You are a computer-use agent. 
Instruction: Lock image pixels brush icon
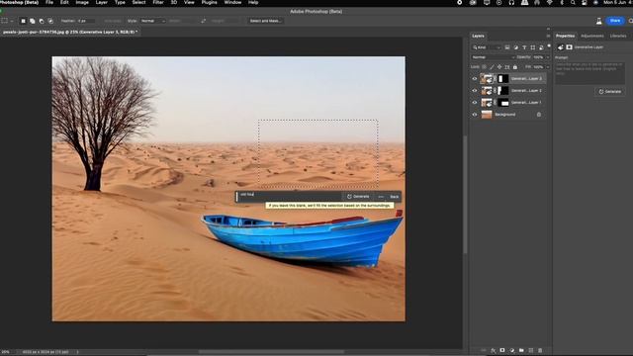(492, 67)
